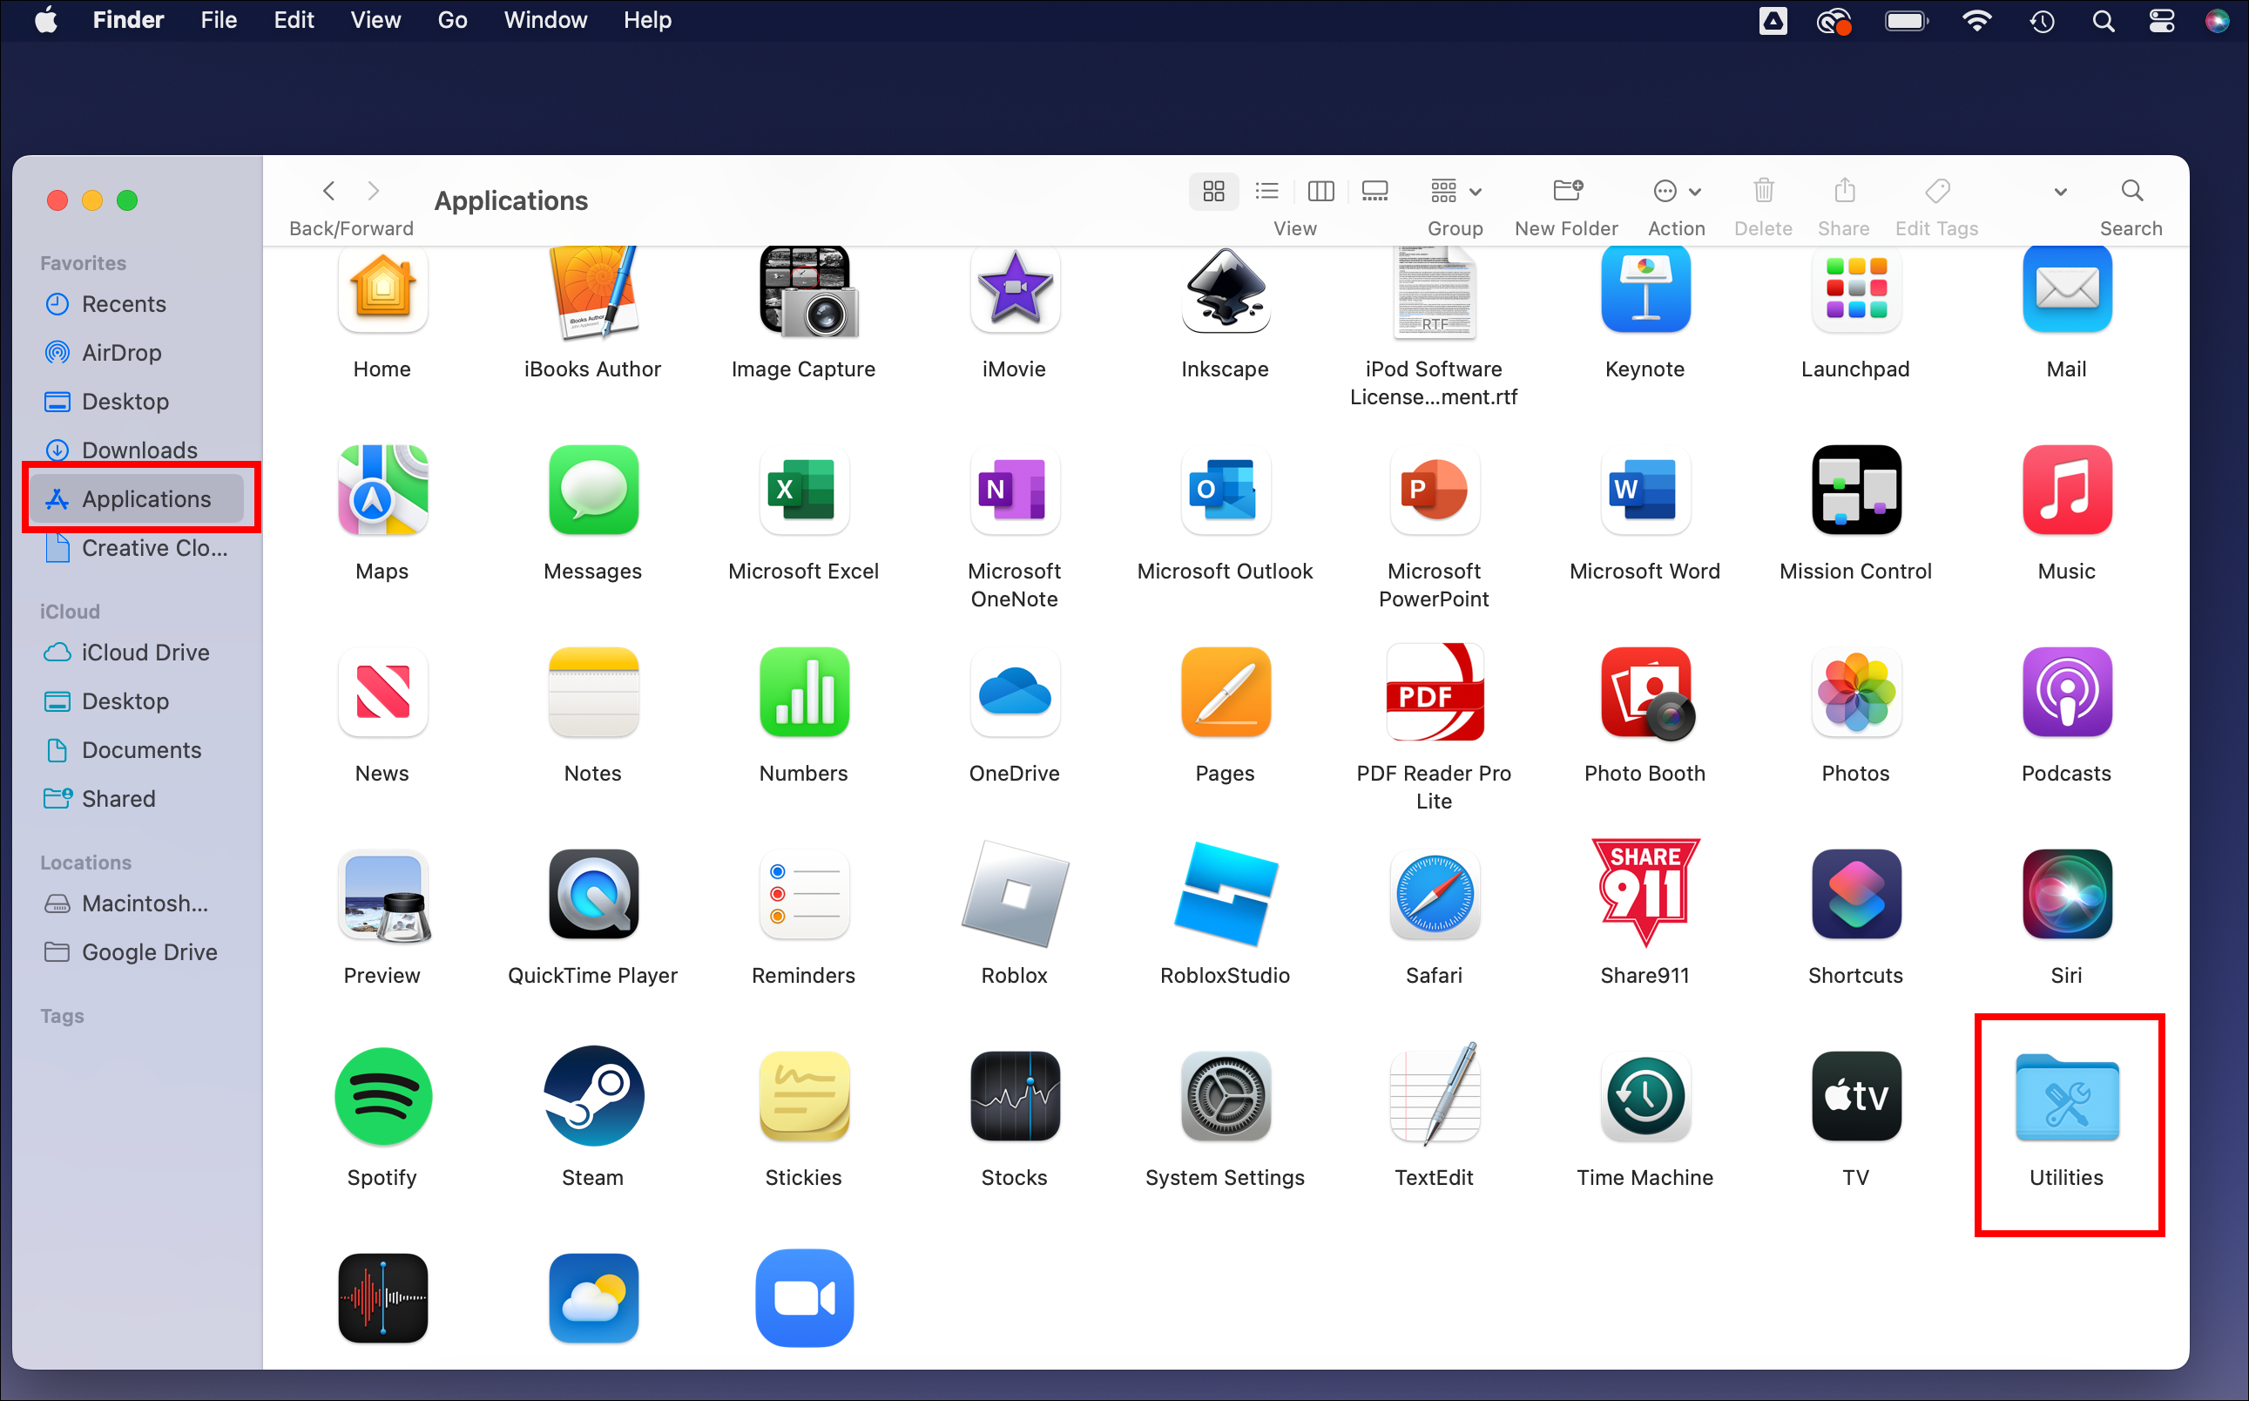
Task: Select the OneDrive app icon
Action: (1014, 692)
